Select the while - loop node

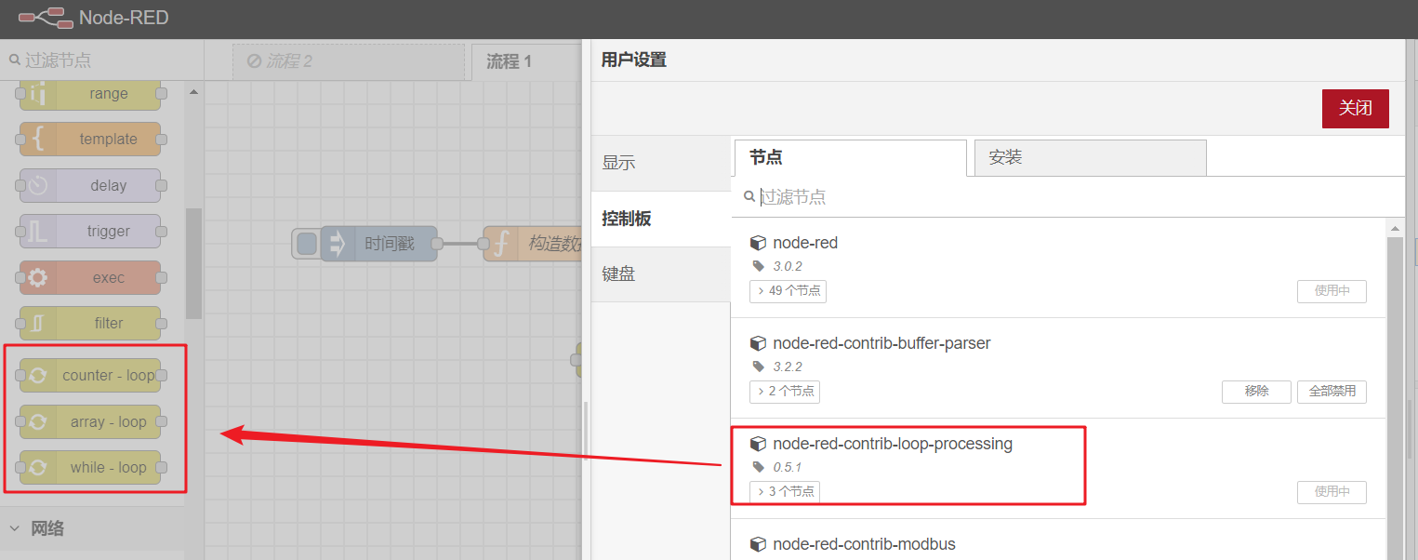[90, 467]
